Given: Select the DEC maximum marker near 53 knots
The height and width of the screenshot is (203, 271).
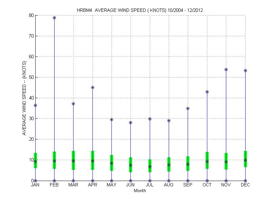Looking at the screenshot, I should point(245,71).
